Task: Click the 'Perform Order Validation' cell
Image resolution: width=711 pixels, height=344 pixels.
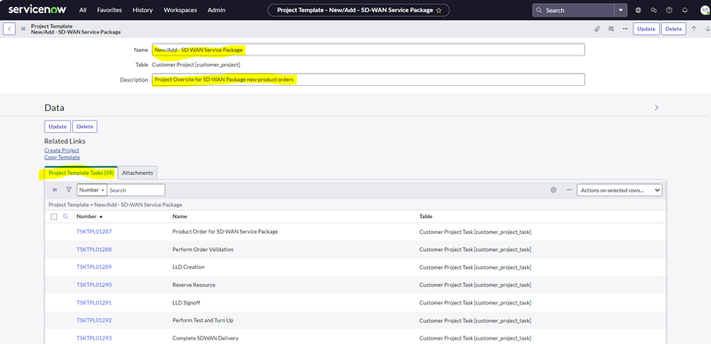Action: tap(202, 250)
